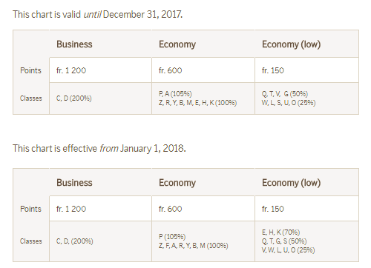Click 'fr. 1 200' cell in first chart
Image resolution: width=371 pixels, height=268 pixels.
point(100,70)
